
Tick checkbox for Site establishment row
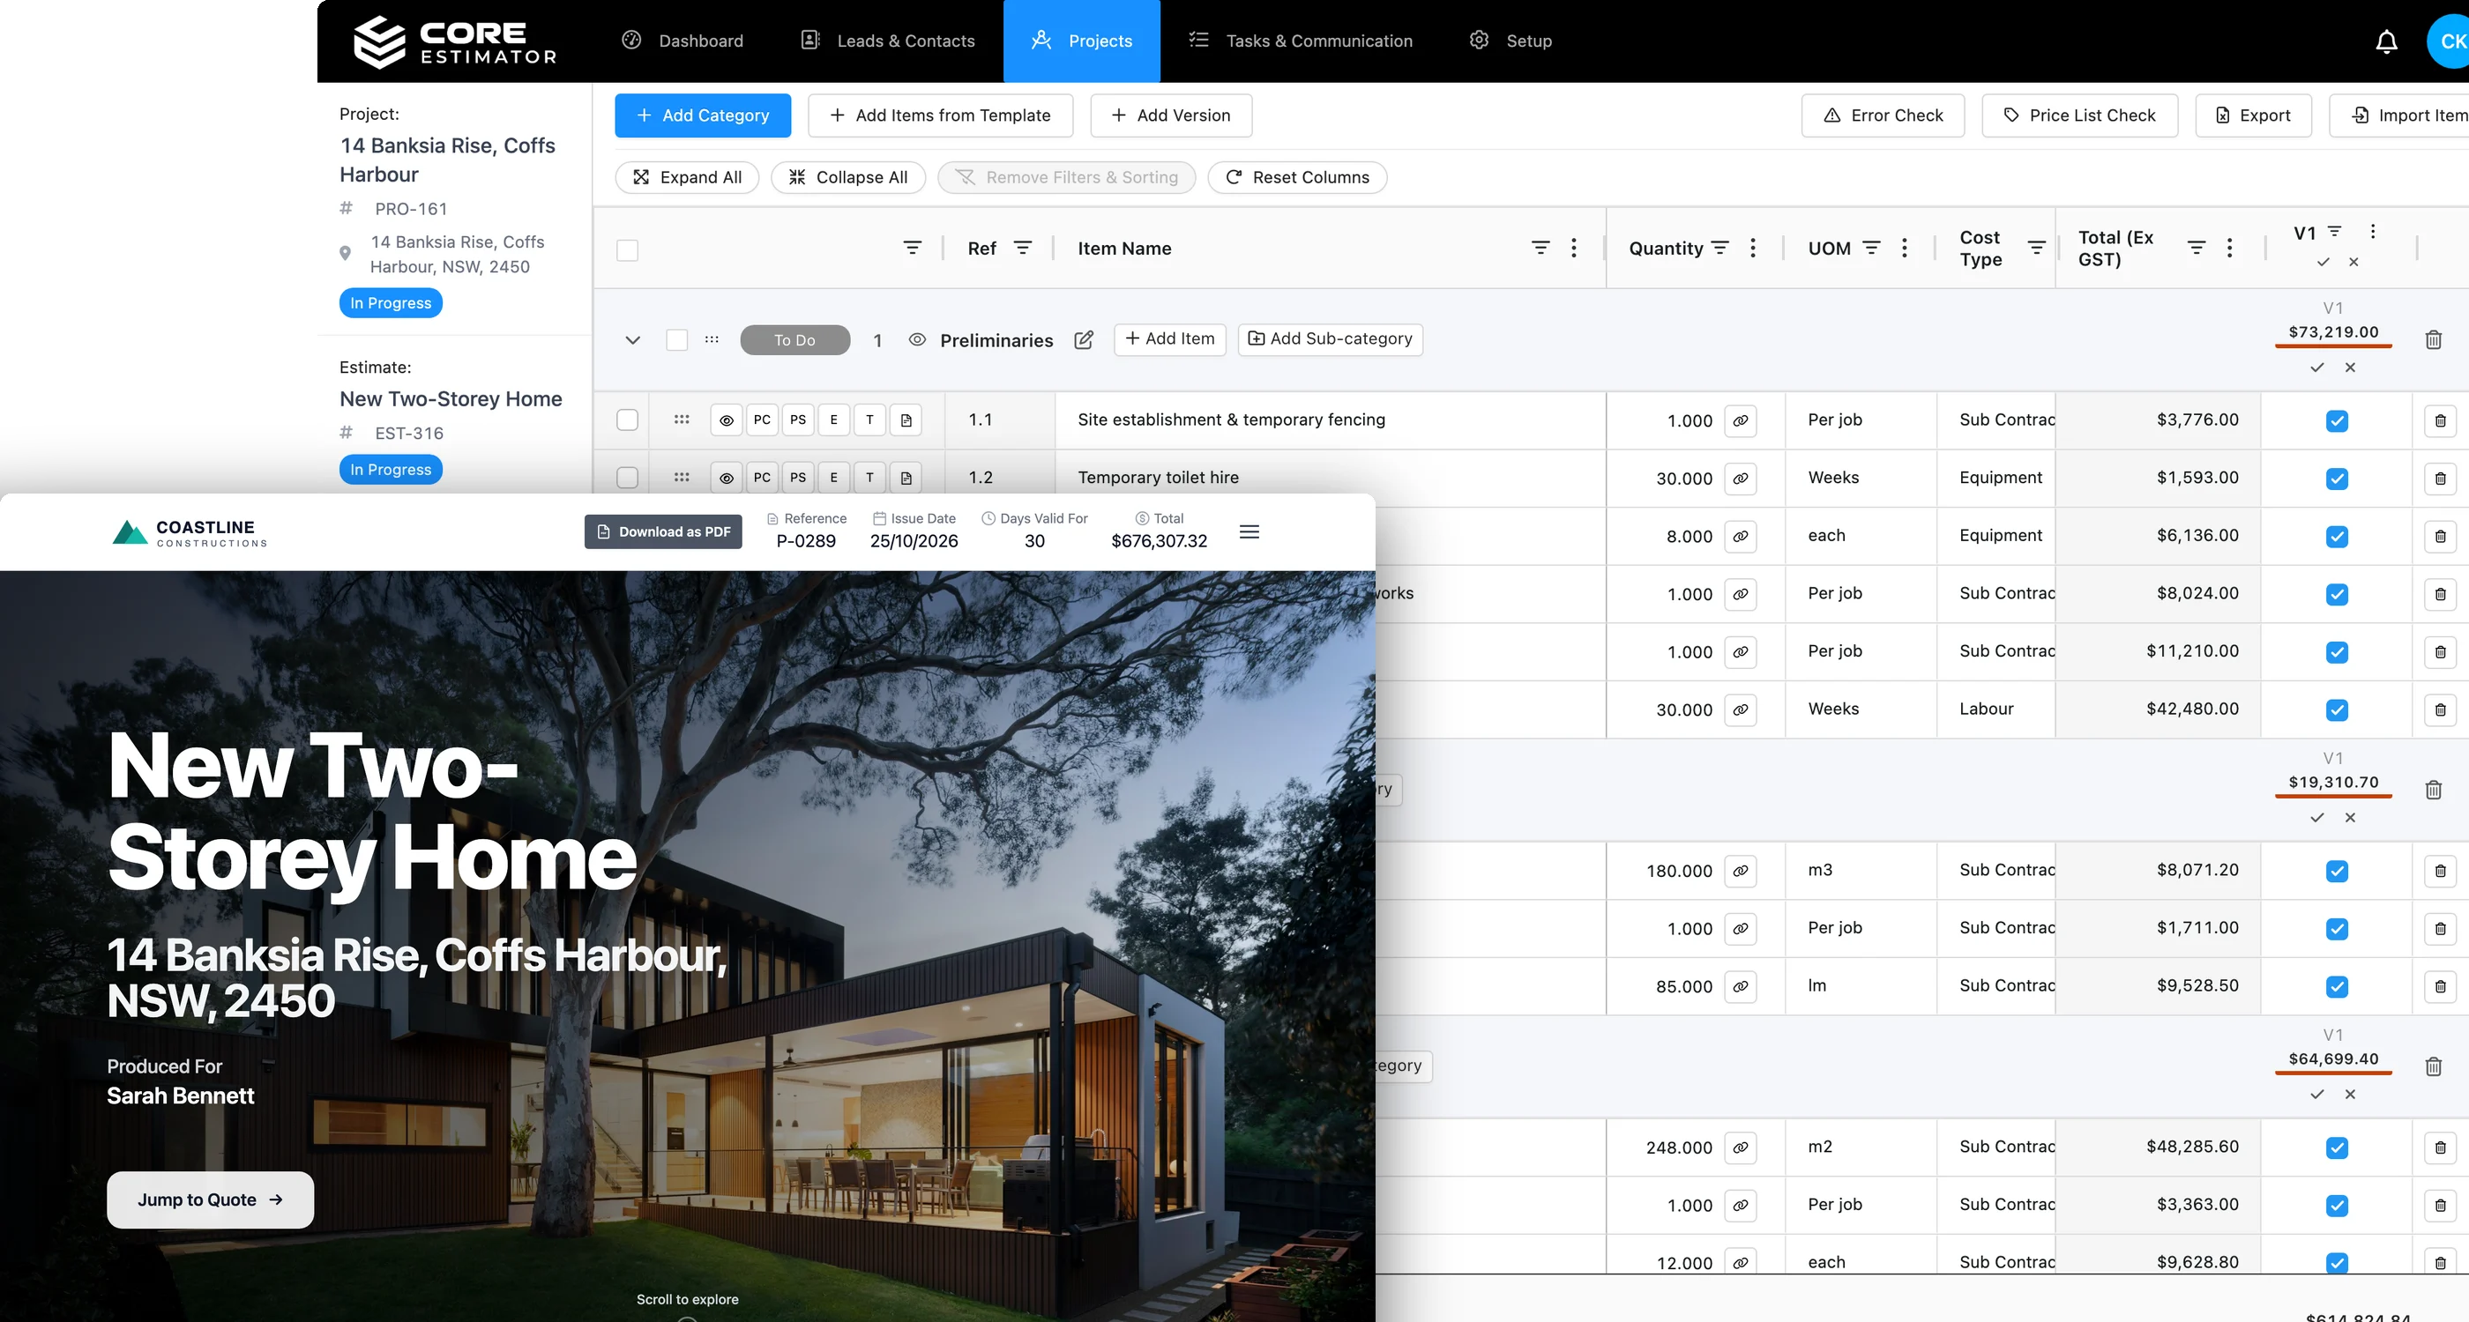click(x=628, y=420)
